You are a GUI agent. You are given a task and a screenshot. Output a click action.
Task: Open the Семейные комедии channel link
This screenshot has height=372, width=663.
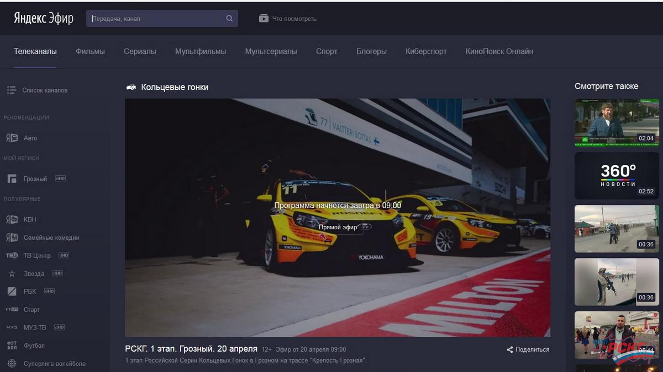point(51,238)
